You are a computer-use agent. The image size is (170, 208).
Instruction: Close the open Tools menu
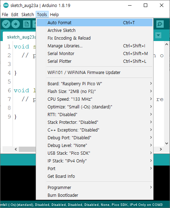[x=42, y=14]
